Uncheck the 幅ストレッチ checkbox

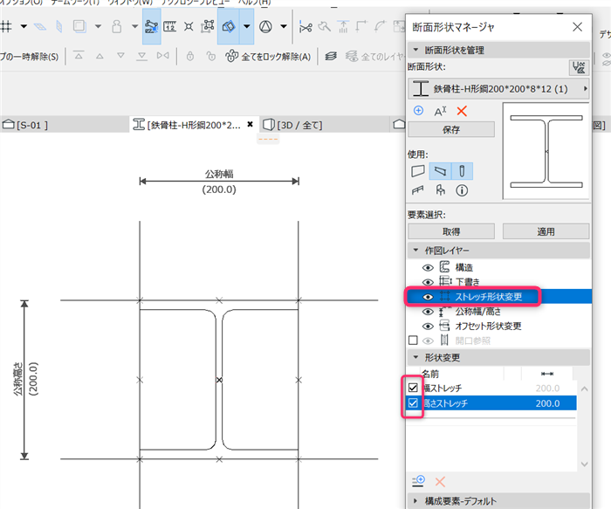coord(413,388)
